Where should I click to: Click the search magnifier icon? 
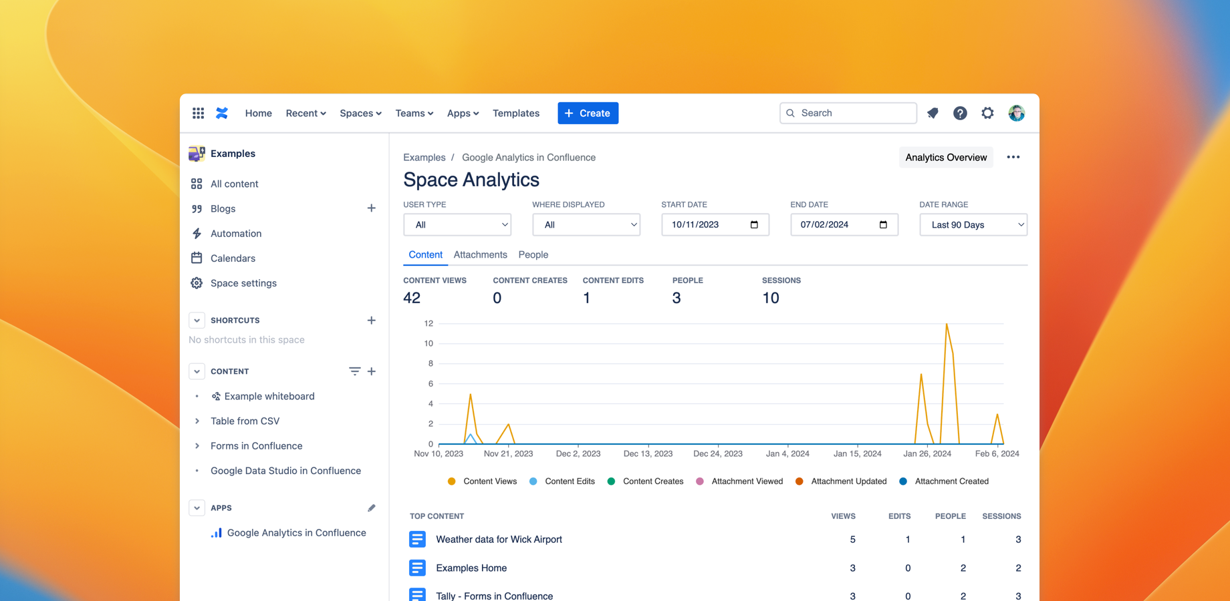[x=791, y=113]
